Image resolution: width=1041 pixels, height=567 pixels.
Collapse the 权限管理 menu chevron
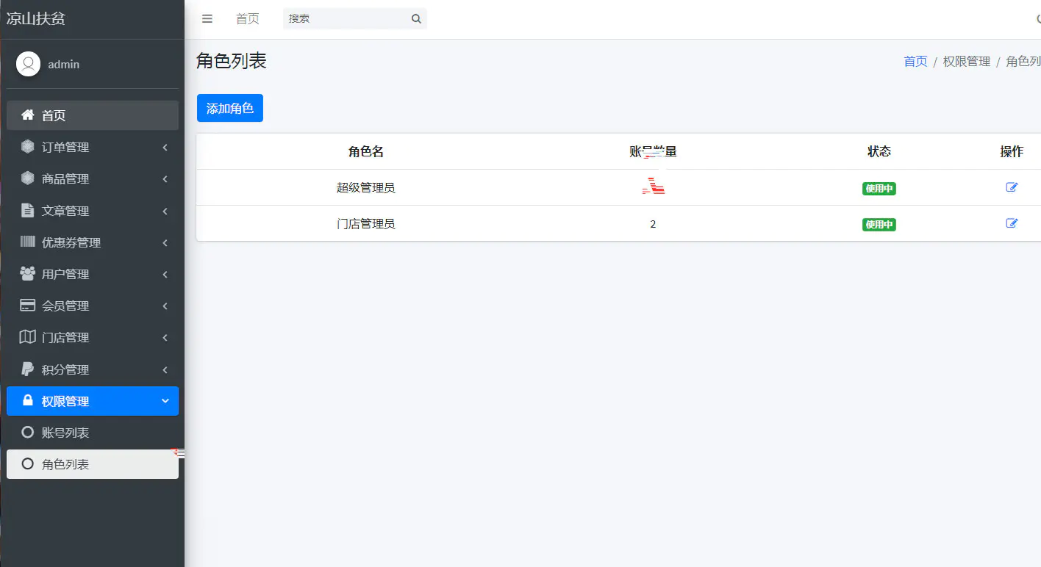(165, 401)
